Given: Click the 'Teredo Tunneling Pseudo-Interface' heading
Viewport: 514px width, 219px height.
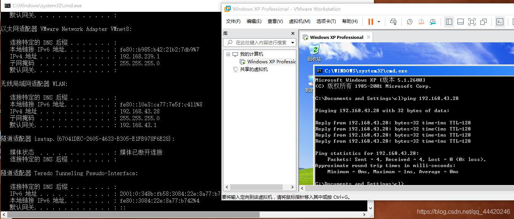Looking at the screenshot, I should click(x=70, y=173).
